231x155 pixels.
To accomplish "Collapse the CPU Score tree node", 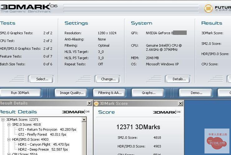I will (x=9, y=154).
